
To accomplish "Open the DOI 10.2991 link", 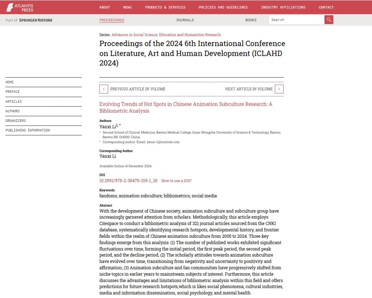I will click(128, 181).
